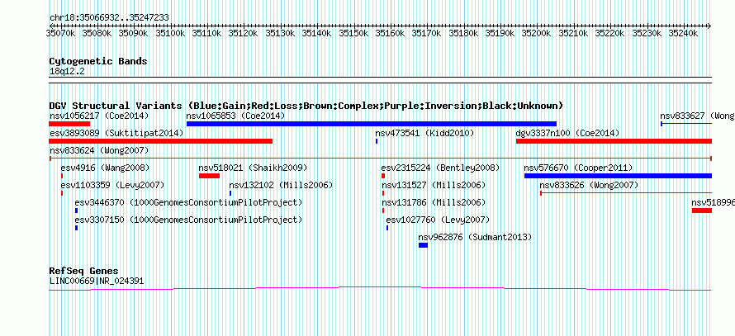This screenshot has width=735, height=336.
Task: Click the nsv576670 (Cooper2011) blue gain bar
Action: pos(619,176)
